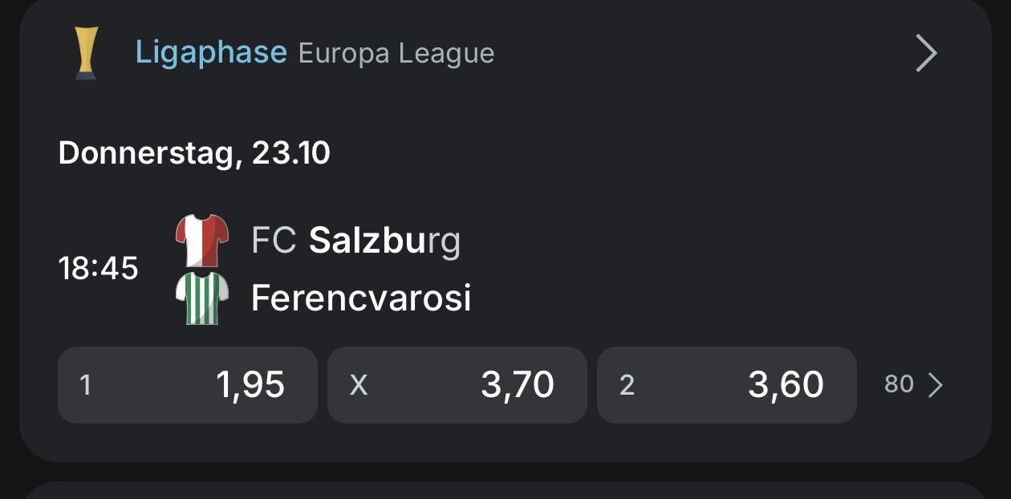Click the Europa League competition label
Screen dimensions: 1011x499
tap(396, 54)
